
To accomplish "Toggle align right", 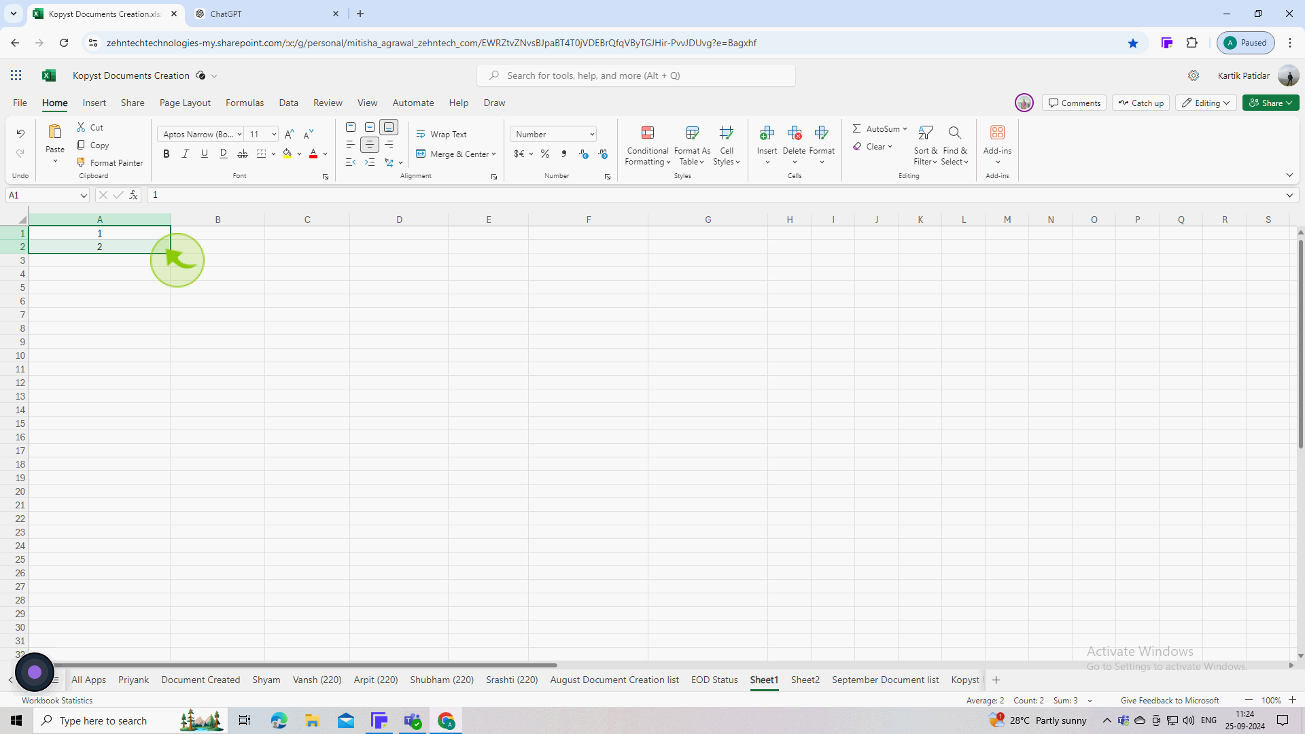I will tap(389, 145).
